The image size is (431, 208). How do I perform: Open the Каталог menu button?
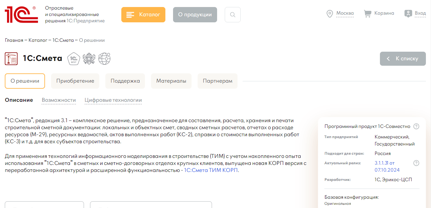tap(143, 15)
